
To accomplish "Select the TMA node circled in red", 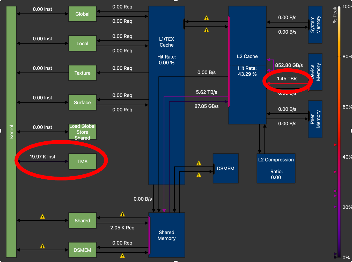I will (x=82, y=161).
